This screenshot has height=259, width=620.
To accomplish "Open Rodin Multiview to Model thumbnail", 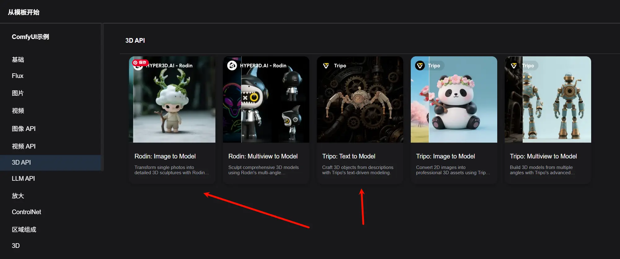I will (x=266, y=99).
